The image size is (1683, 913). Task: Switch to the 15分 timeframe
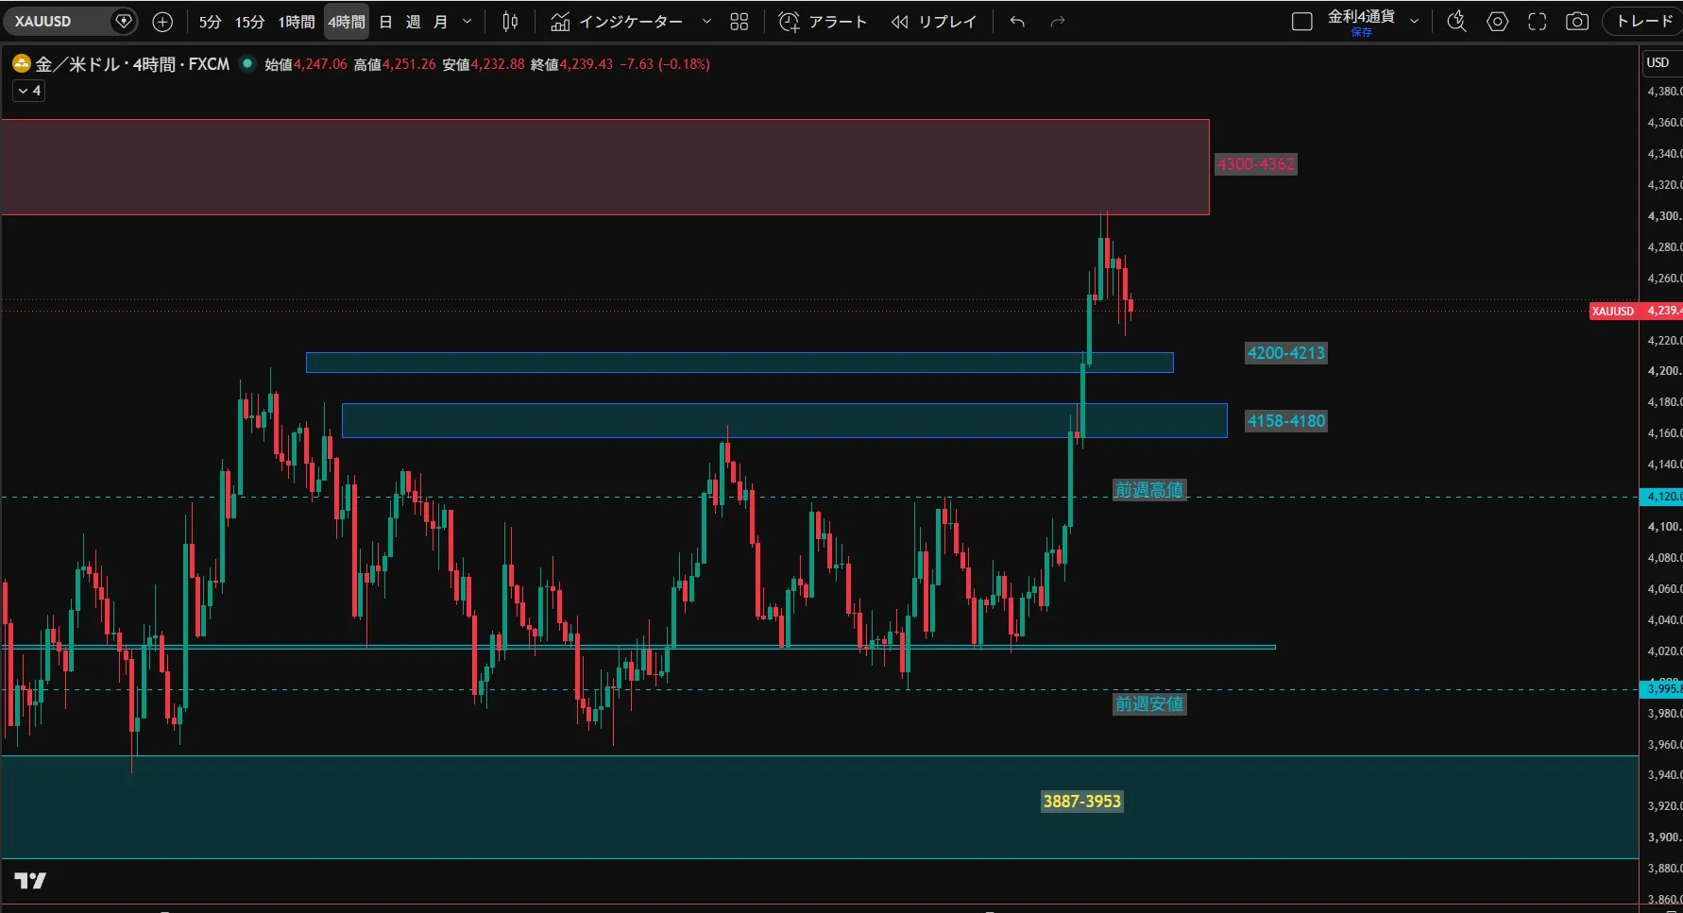(249, 22)
